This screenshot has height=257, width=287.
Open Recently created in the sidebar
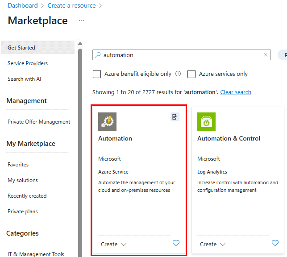[27, 196]
